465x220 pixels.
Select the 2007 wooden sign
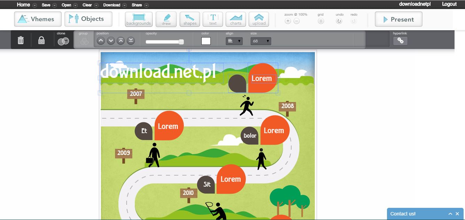pyautogui.click(x=136, y=96)
